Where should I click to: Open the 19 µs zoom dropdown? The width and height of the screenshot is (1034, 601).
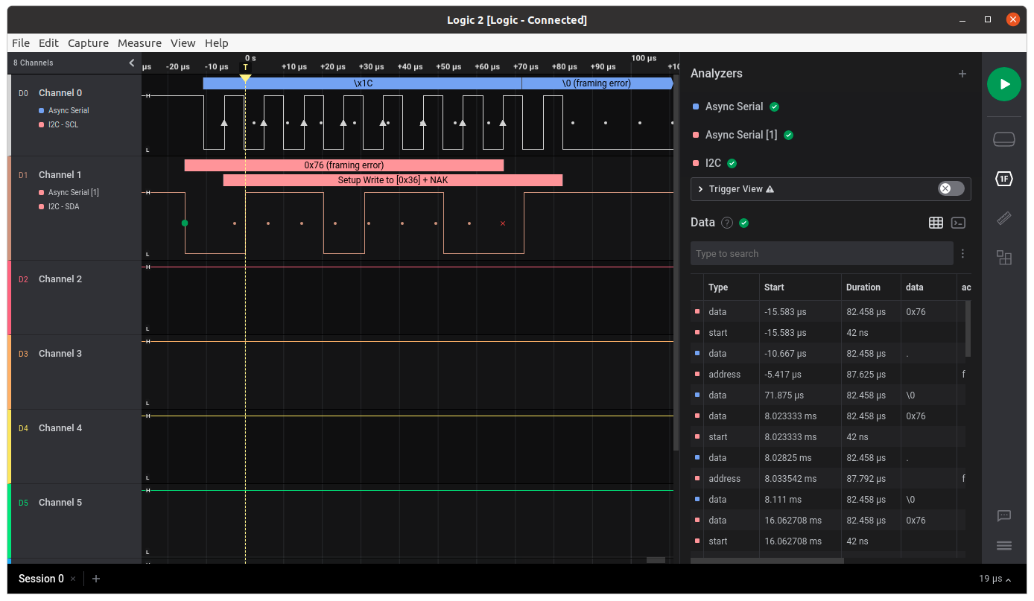pos(995,579)
